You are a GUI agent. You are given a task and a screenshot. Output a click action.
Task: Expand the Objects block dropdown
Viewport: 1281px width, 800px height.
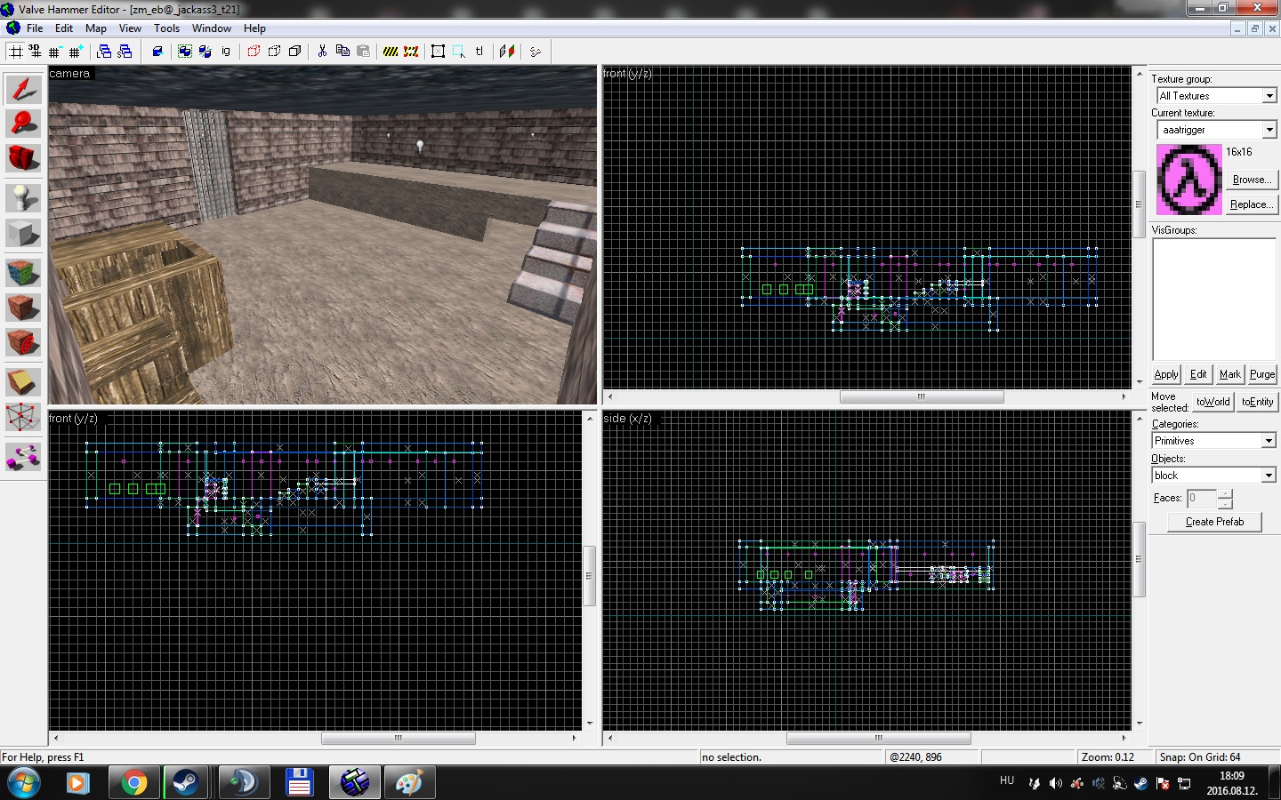coord(1269,476)
